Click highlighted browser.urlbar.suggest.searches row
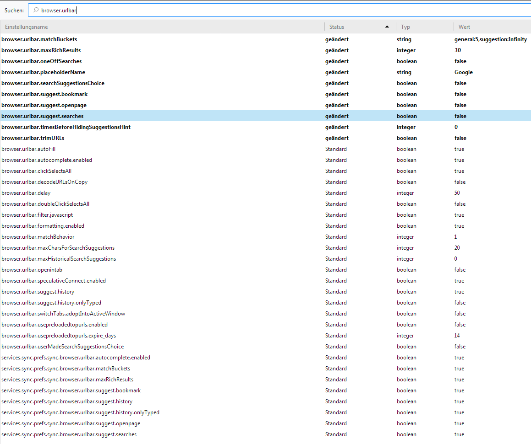 coord(266,116)
